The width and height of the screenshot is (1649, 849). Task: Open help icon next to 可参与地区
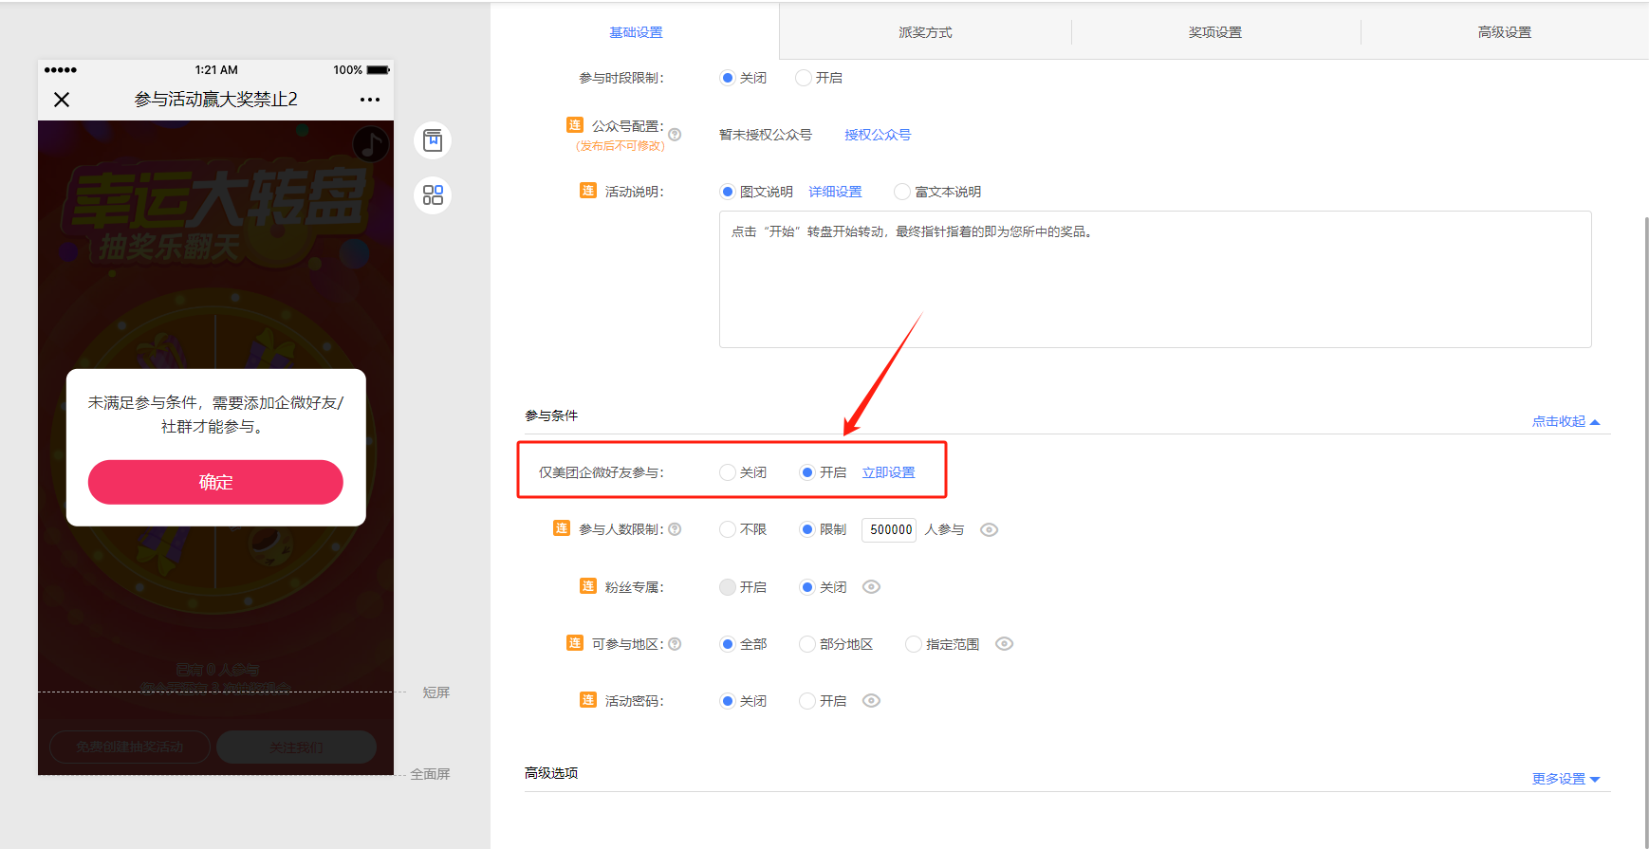click(675, 644)
